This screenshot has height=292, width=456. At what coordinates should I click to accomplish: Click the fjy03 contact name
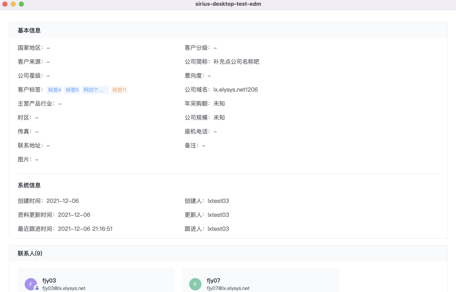[49, 280]
